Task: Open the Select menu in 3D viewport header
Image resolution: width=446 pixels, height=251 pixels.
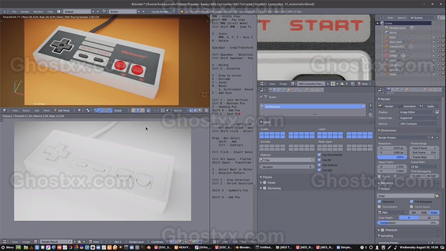Action: coord(26,111)
